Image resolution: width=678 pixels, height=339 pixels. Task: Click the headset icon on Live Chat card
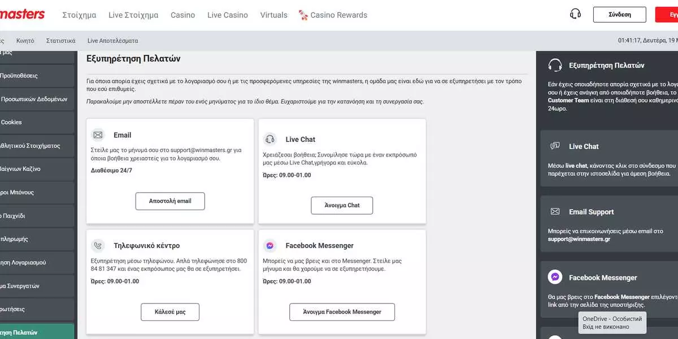[270, 139]
